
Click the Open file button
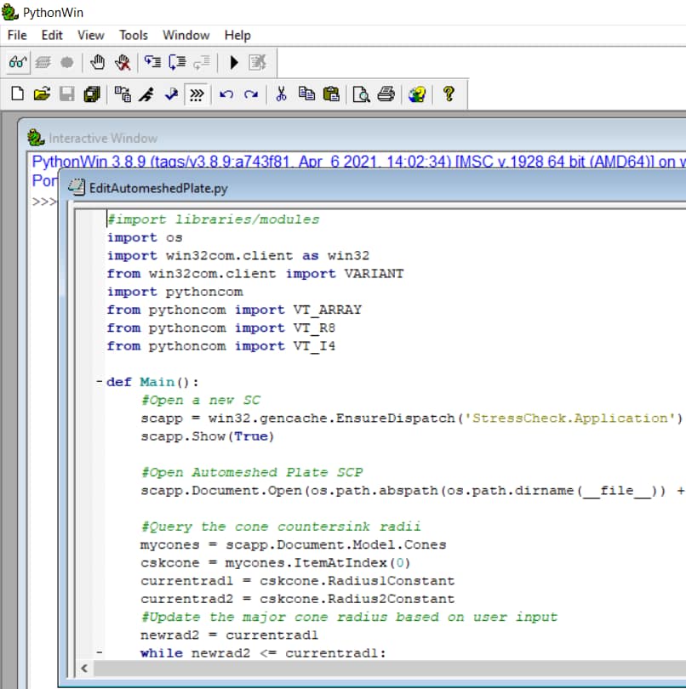(x=41, y=94)
